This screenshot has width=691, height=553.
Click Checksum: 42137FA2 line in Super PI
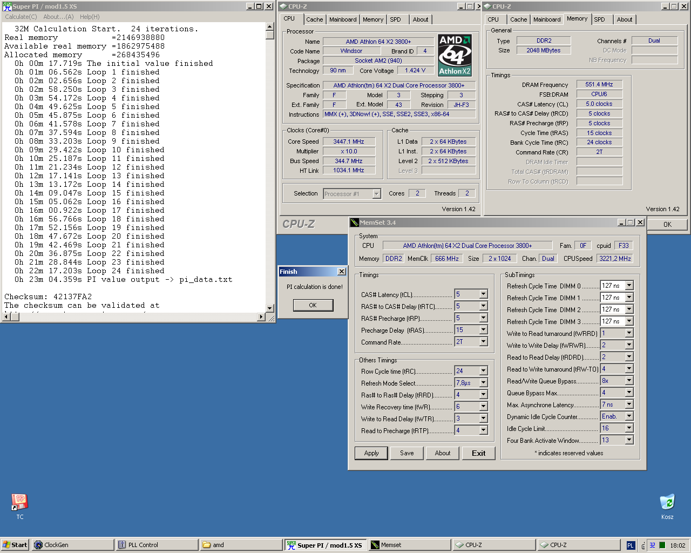click(x=48, y=296)
